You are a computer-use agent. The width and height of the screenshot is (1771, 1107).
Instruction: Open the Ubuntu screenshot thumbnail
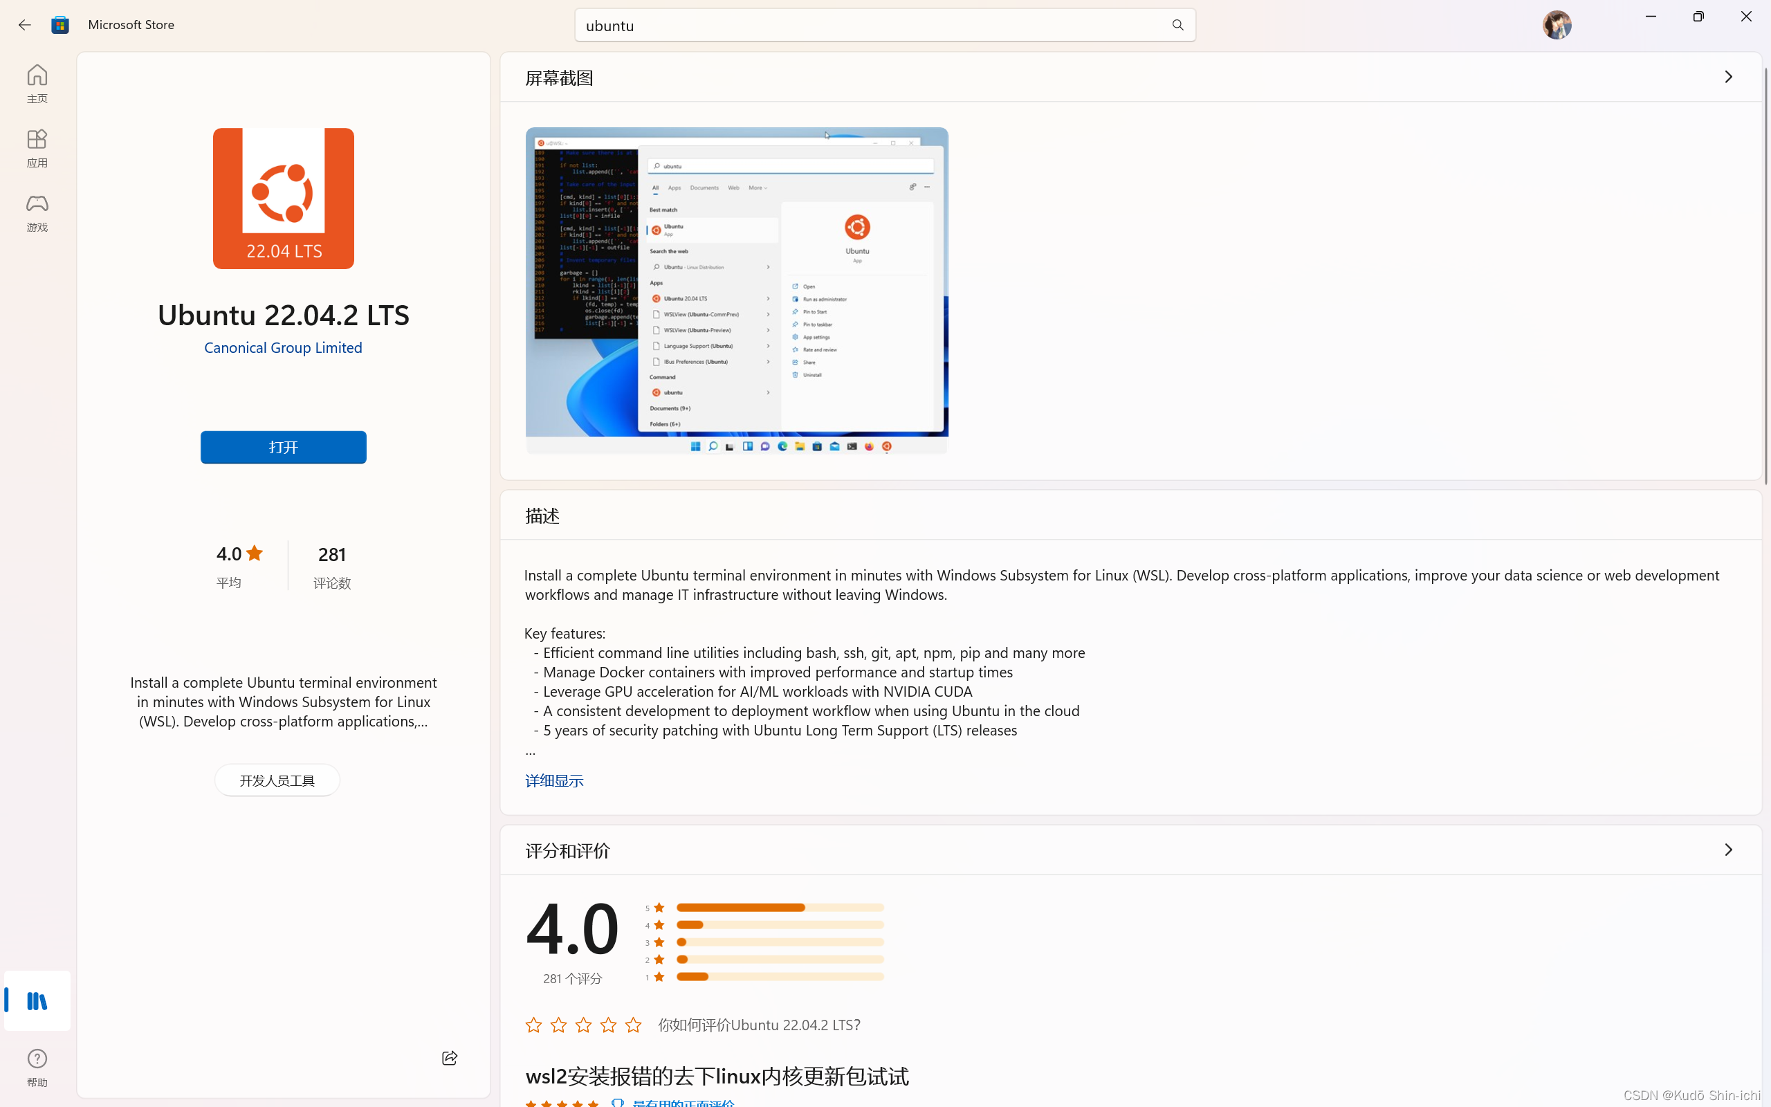(736, 290)
